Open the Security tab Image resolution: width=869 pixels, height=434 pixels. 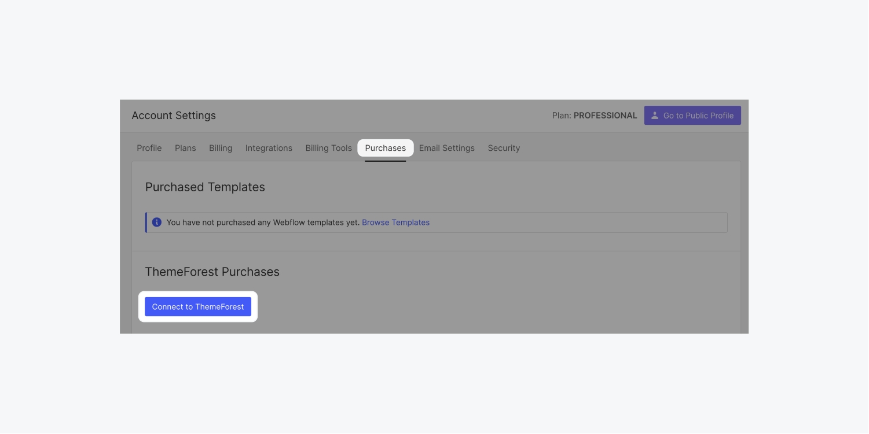504,148
